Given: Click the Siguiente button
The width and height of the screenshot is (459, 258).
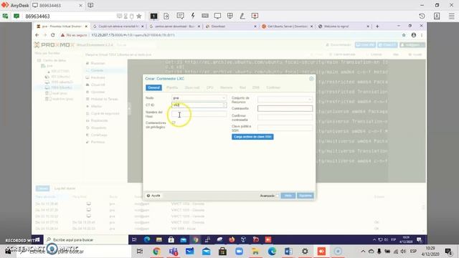Looking at the screenshot, I should coord(306,196).
